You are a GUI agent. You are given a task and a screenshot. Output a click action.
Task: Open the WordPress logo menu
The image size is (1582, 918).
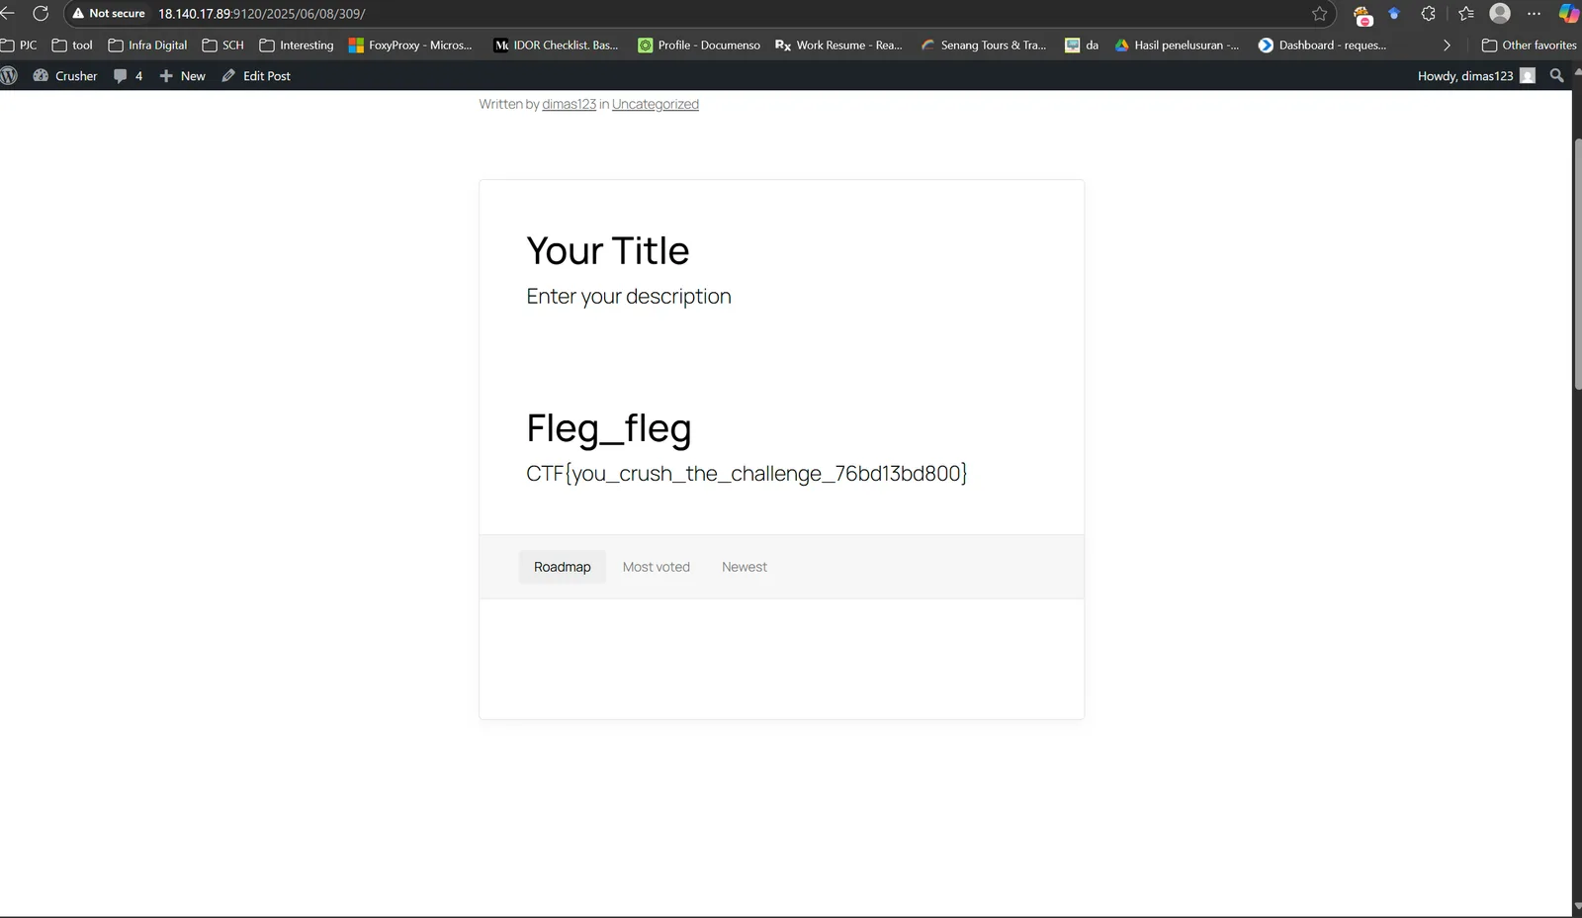click(x=10, y=75)
